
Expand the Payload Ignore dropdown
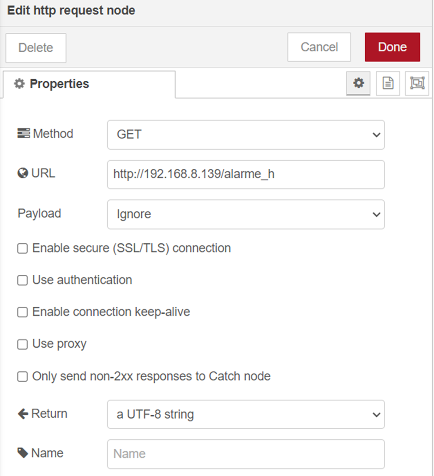pyautogui.click(x=246, y=214)
